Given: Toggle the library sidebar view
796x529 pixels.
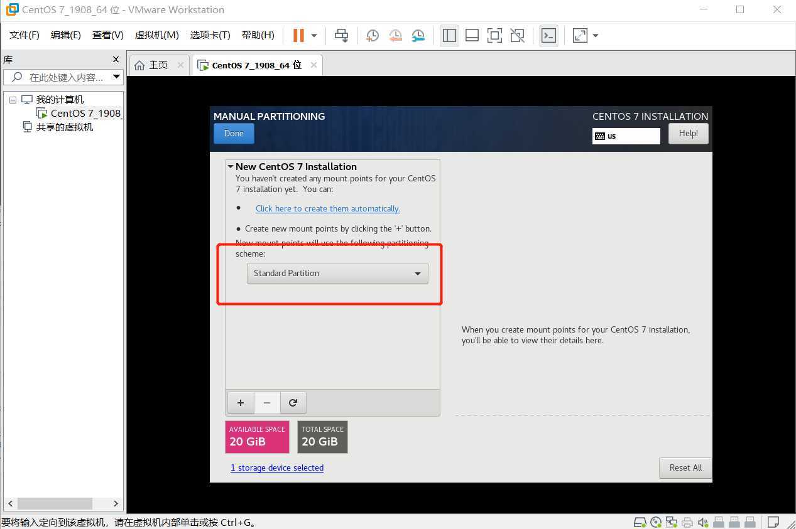Looking at the screenshot, I should pos(449,35).
